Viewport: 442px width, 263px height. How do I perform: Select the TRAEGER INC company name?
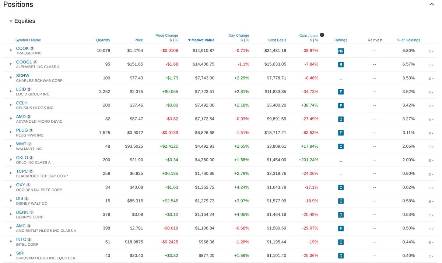(29, 53)
